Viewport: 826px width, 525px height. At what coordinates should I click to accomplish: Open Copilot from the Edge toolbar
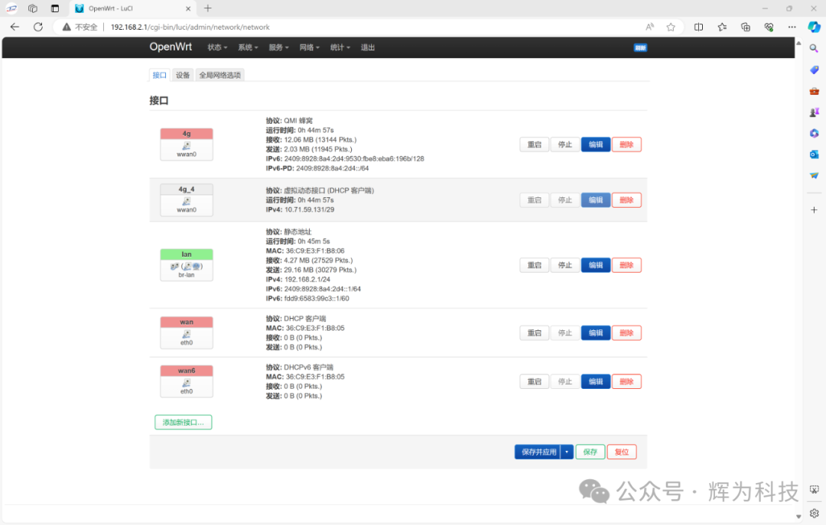[x=813, y=27]
